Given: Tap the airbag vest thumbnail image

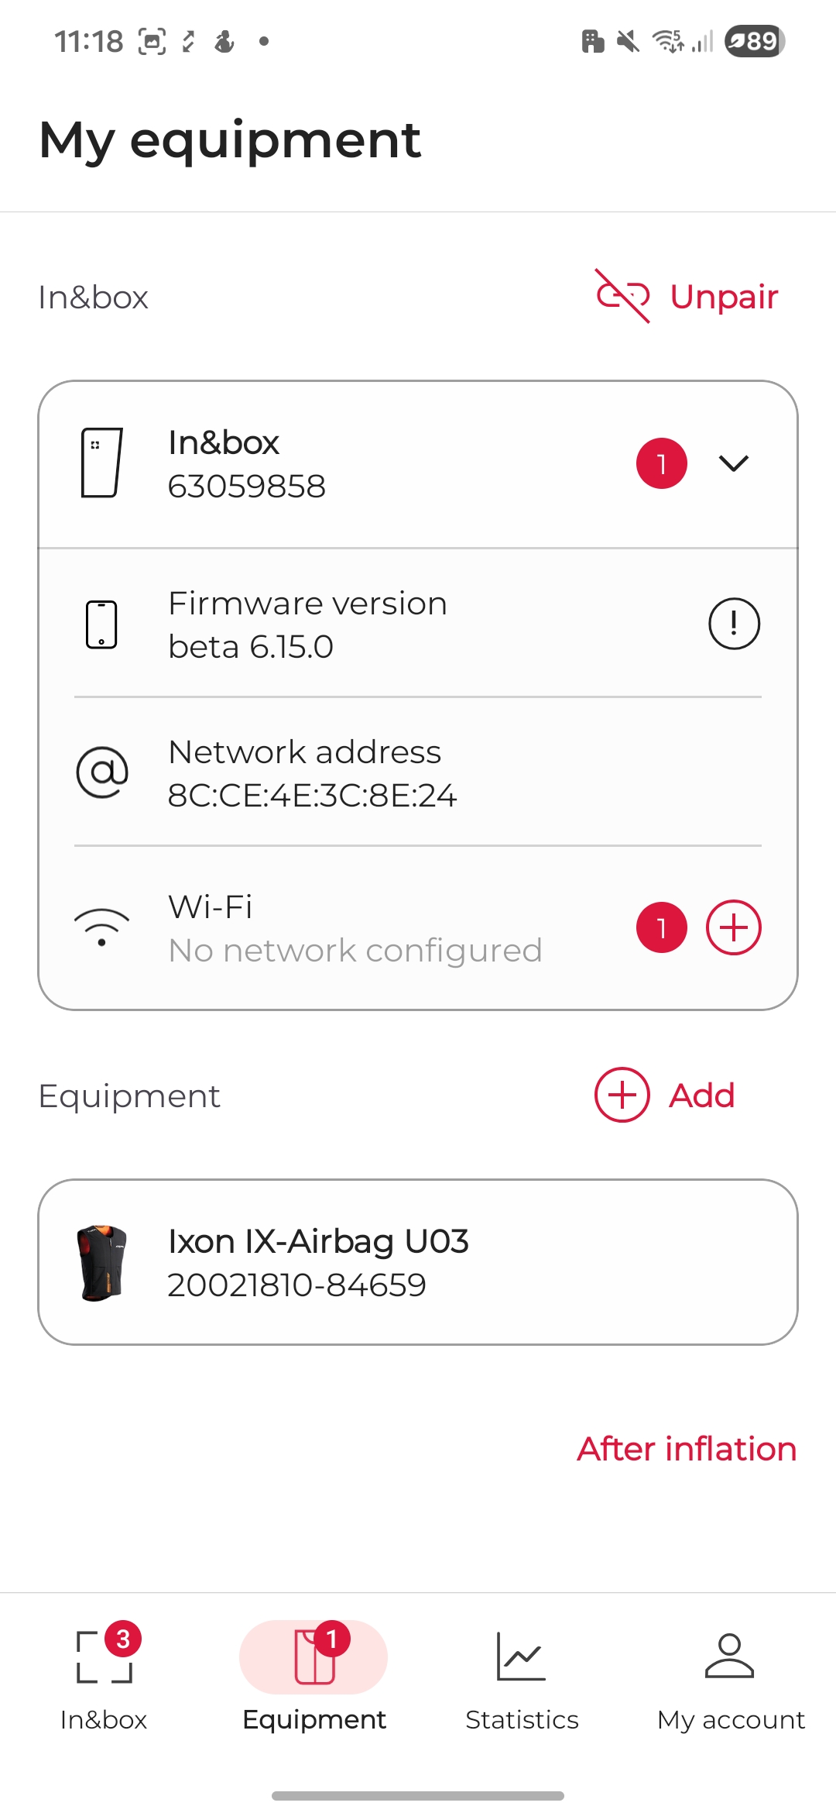Looking at the screenshot, I should pos(101,1263).
